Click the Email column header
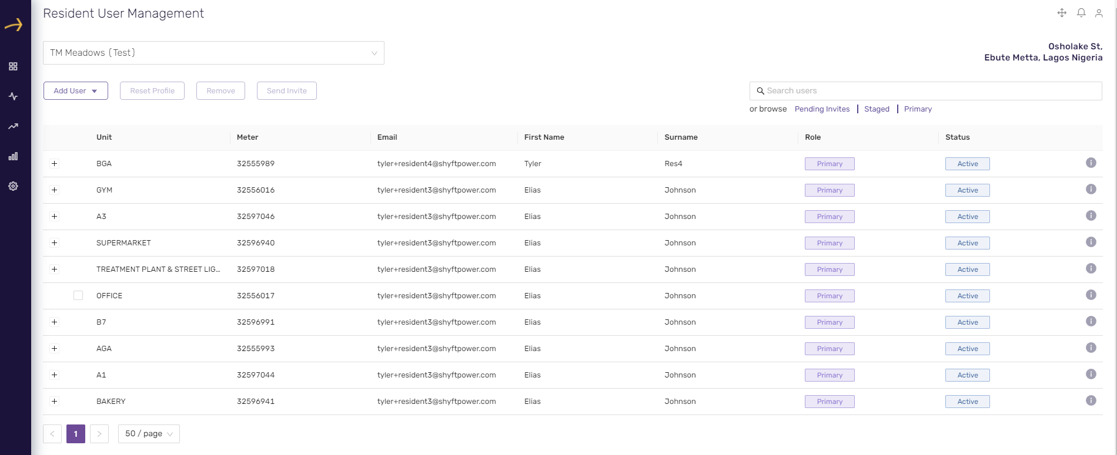1117x455 pixels. [x=387, y=137]
